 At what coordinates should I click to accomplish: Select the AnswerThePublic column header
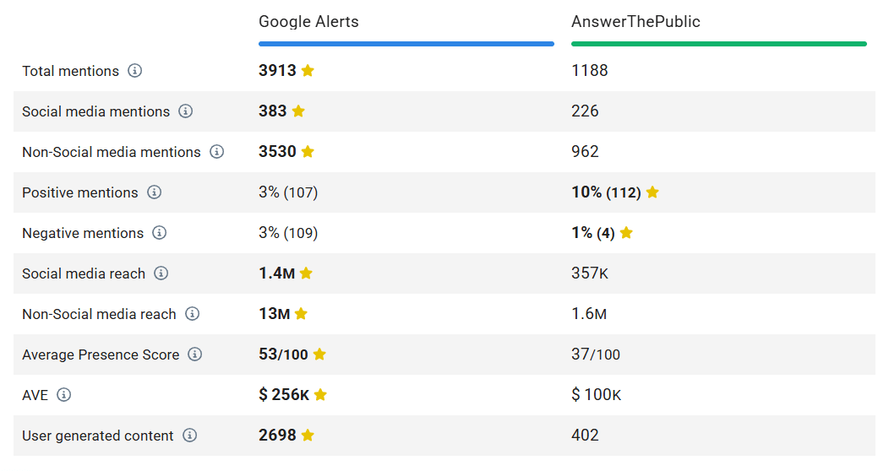(635, 22)
